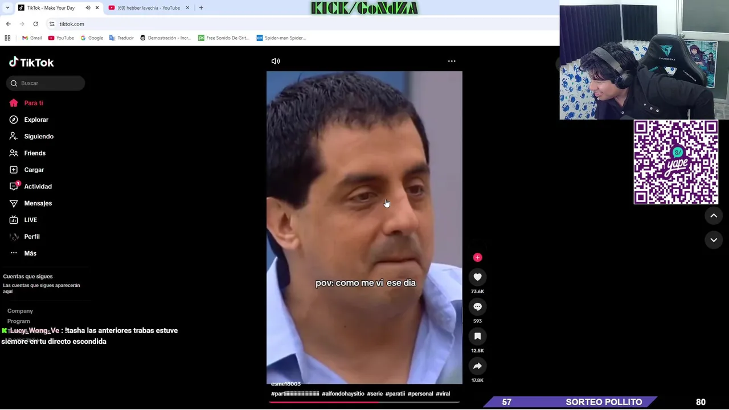Image resolution: width=729 pixels, height=410 pixels.
Task: Go forward in the browser
Action: coord(22,24)
